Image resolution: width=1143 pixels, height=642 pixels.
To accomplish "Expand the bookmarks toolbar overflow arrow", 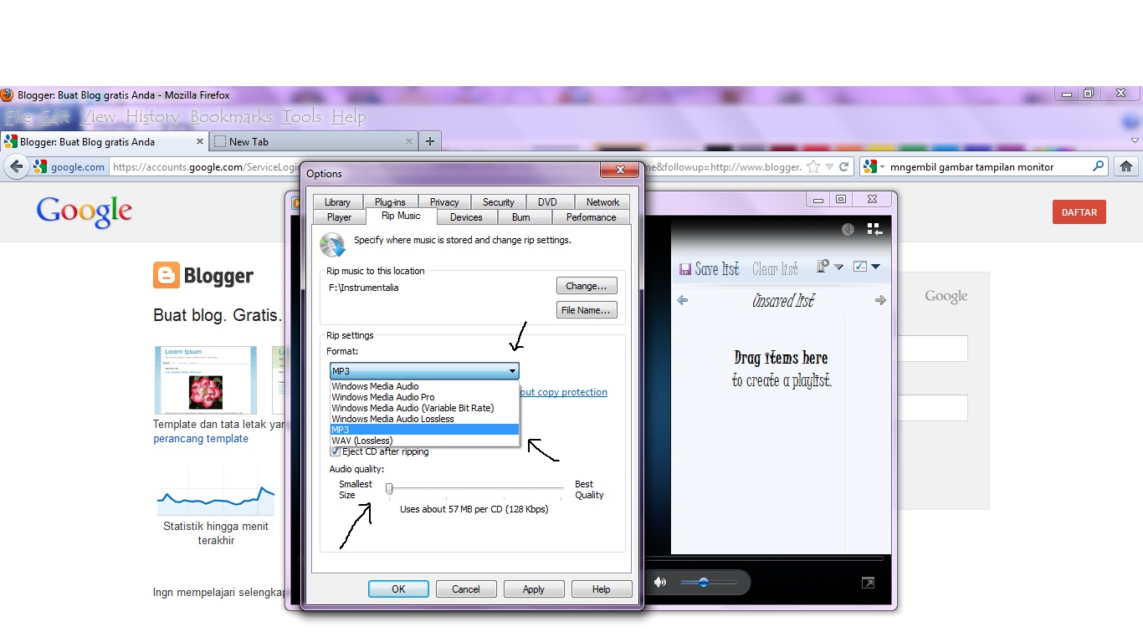I will 1135,140.
